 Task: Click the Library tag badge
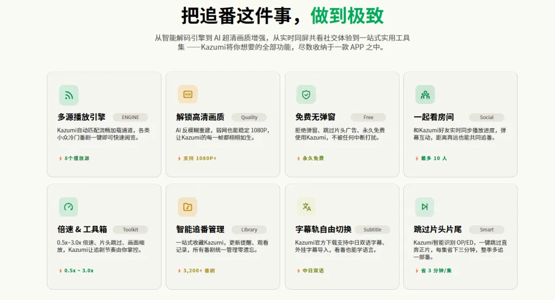point(249,230)
